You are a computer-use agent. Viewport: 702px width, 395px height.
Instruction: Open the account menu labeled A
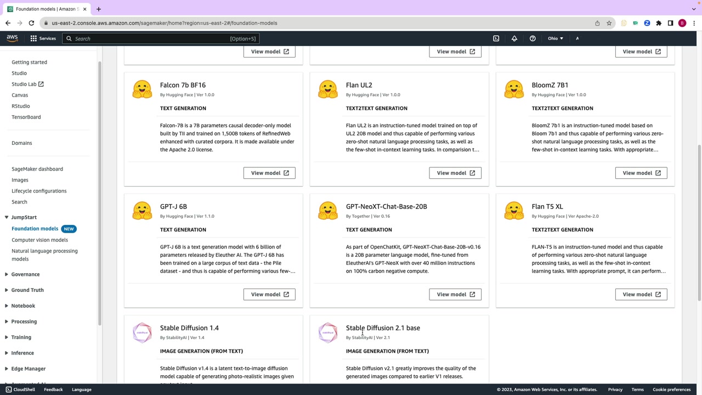577,38
